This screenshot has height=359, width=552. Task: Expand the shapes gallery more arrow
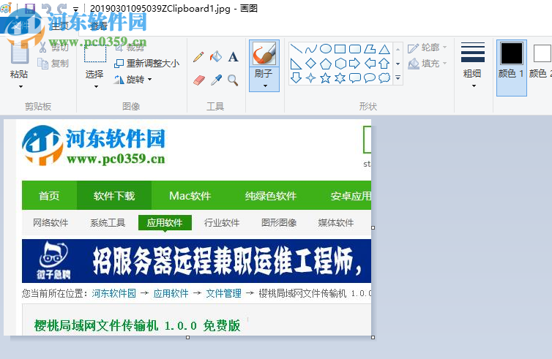398,78
